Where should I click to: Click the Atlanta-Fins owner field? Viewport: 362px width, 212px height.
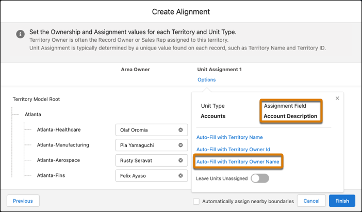(x=152, y=175)
